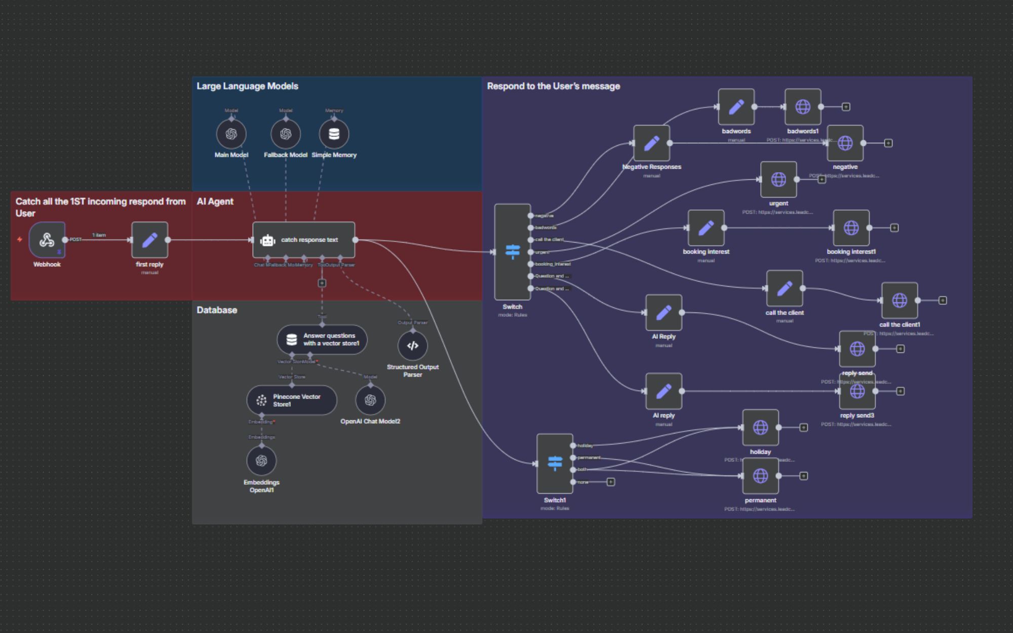Click the Database sticky note title
This screenshot has height=633, width=1013.
pyautogui.click(x=217, y=310)
